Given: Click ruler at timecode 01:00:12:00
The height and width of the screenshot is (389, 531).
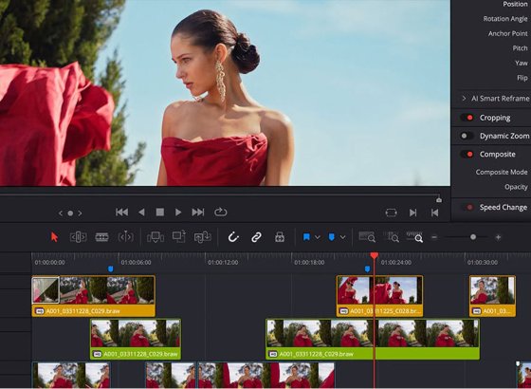Looking at the screenshot, I should pyautogui.click(x=223, y=263).
